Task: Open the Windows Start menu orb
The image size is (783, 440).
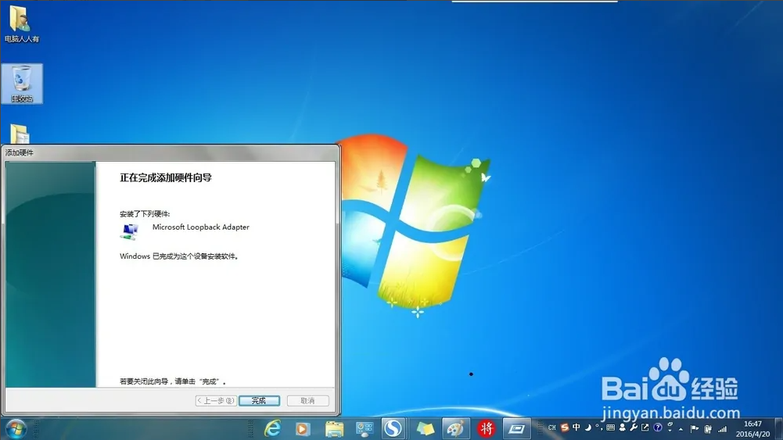Action: (x=15, y=428)
